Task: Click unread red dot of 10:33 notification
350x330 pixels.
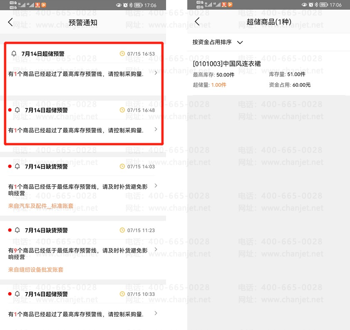Action: pyautogui.click(x=10, y=294)
